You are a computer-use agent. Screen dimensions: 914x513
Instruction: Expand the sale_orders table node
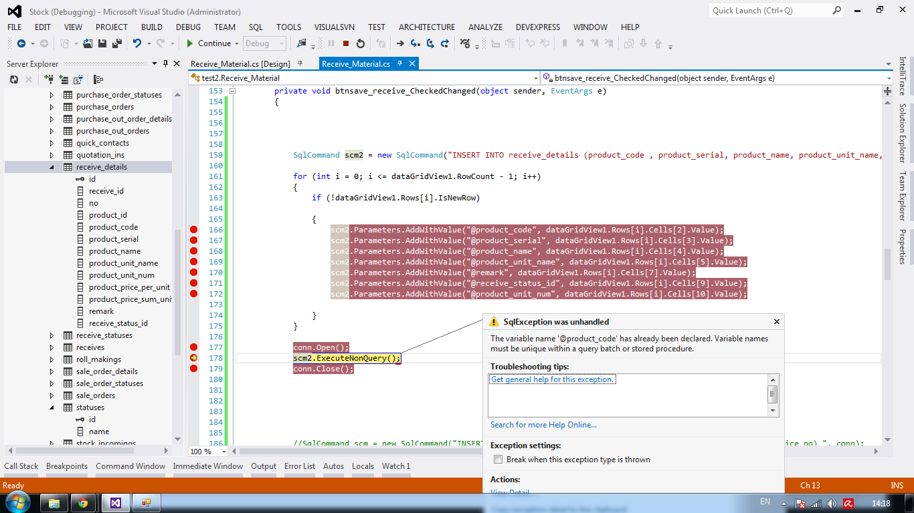pyautogui.click(x=52, y=395)
